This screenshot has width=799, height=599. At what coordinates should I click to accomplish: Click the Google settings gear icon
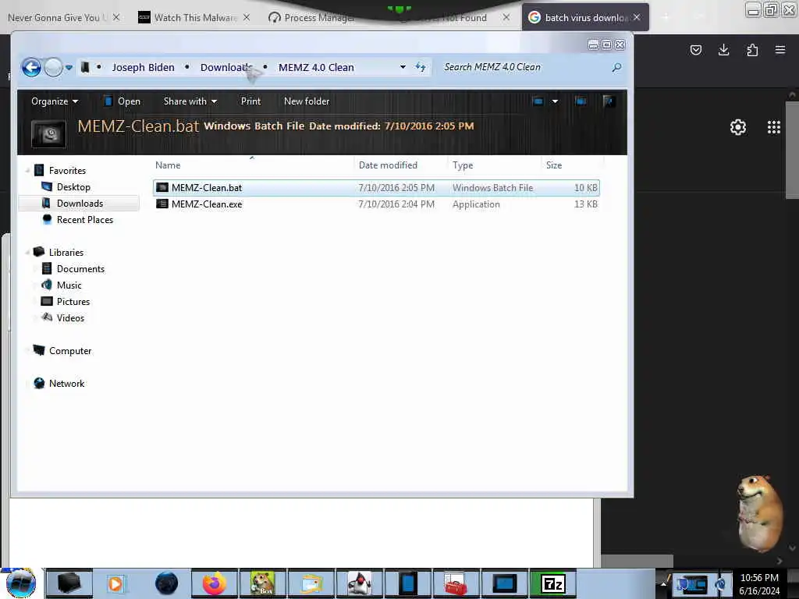tap(738, 127)
